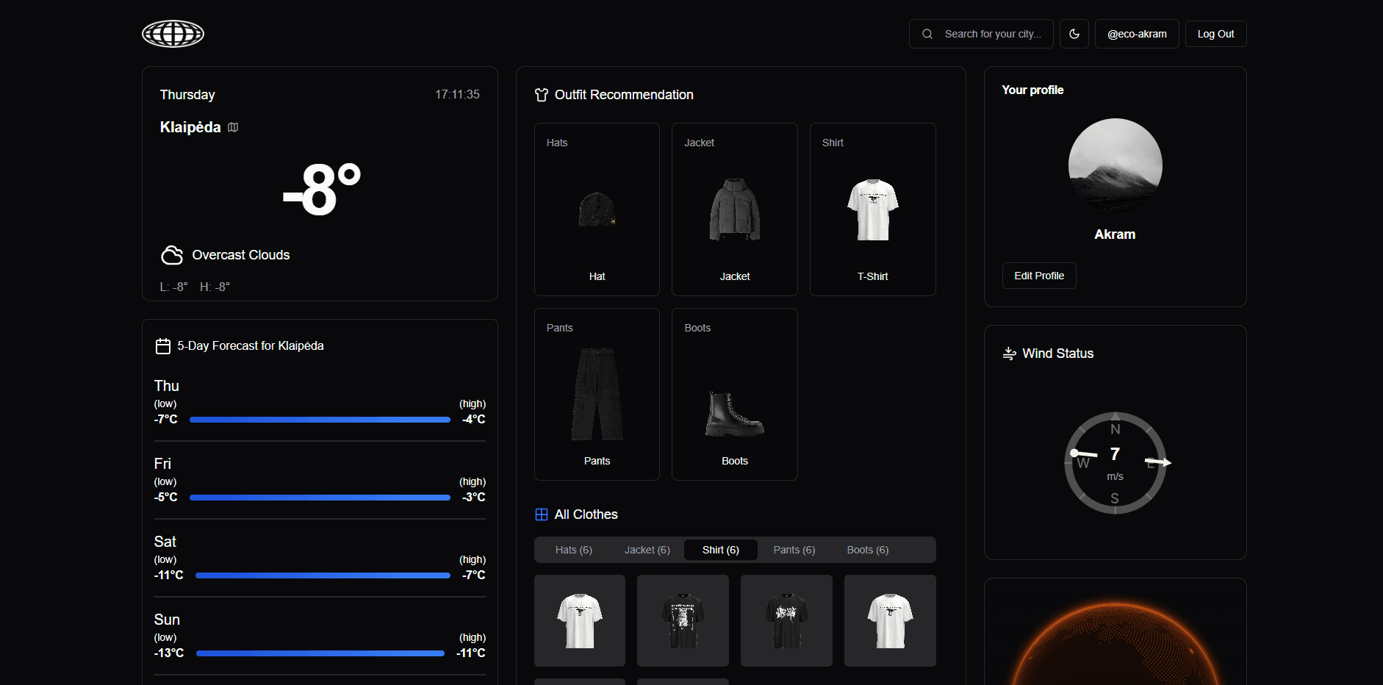Select the recommended Boots card
This screenshot has width=1383, height=685.
tap(735, 394)
